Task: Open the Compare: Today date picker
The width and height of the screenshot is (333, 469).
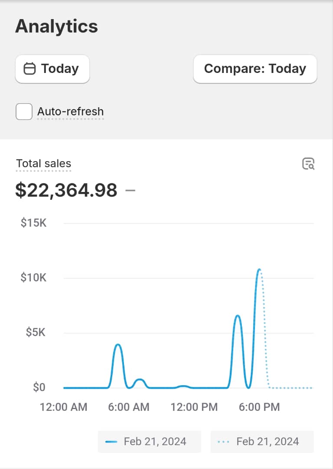Action: [255, 69]
